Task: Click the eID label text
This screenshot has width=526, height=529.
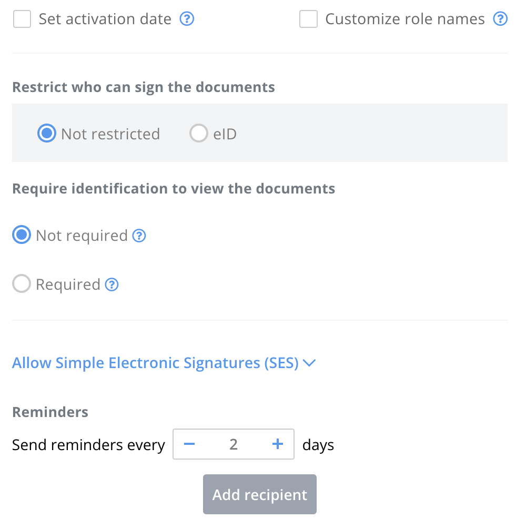Action: coord(225,134)
